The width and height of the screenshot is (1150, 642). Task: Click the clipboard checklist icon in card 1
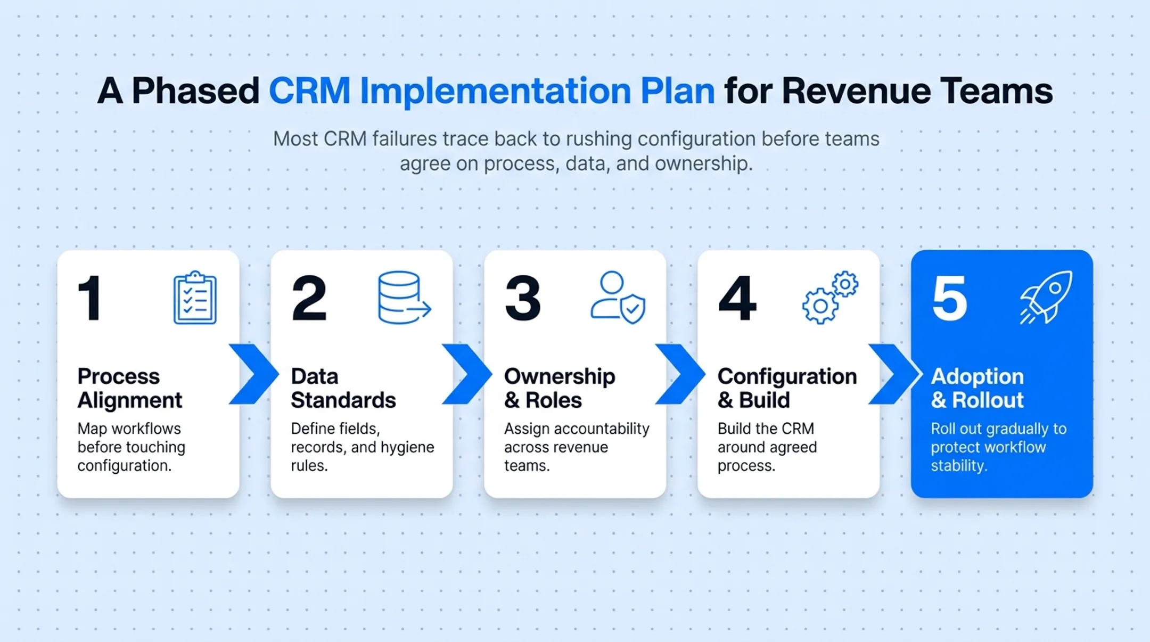coord(195,298)
